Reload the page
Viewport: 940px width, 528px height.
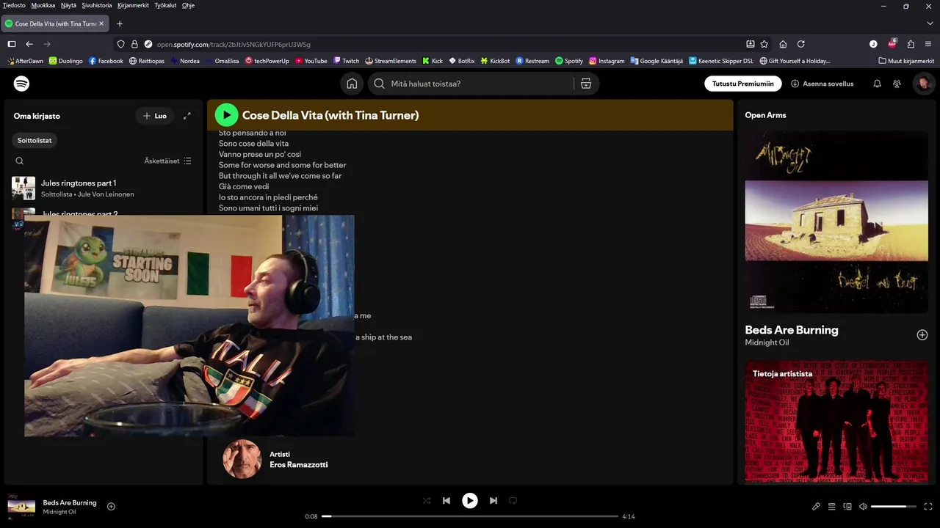coord(801,44)
